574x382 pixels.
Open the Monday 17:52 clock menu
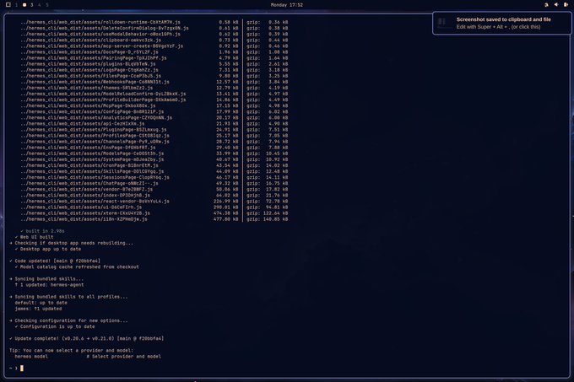coord(287,5)
